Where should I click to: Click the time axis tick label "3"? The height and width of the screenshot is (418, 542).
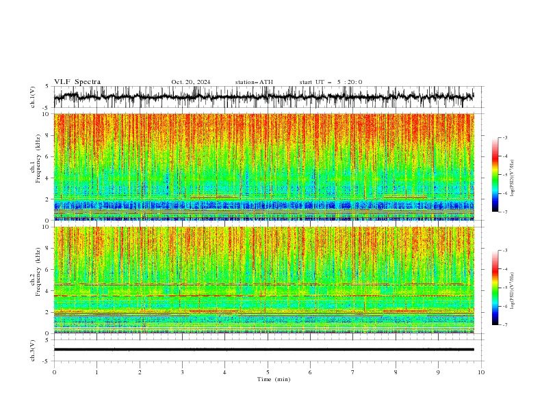(x=182, y=372)
